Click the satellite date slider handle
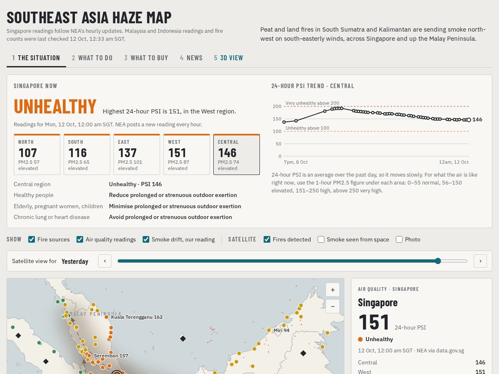The width and height of the screenshot is (499, 374). tap(438, 261)
